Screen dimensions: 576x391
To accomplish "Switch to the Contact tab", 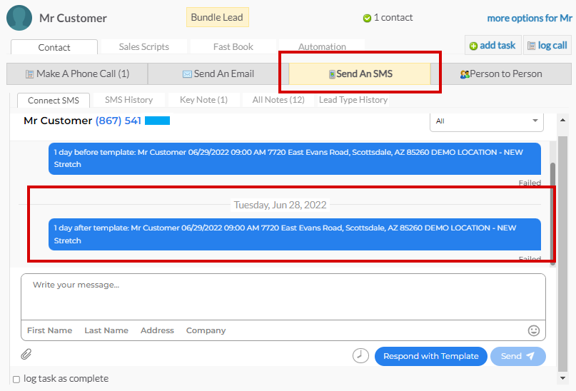I will pos(54,47).
